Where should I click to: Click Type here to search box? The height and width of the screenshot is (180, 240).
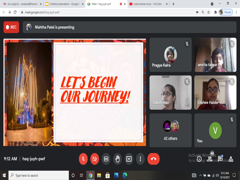point(38,176)
